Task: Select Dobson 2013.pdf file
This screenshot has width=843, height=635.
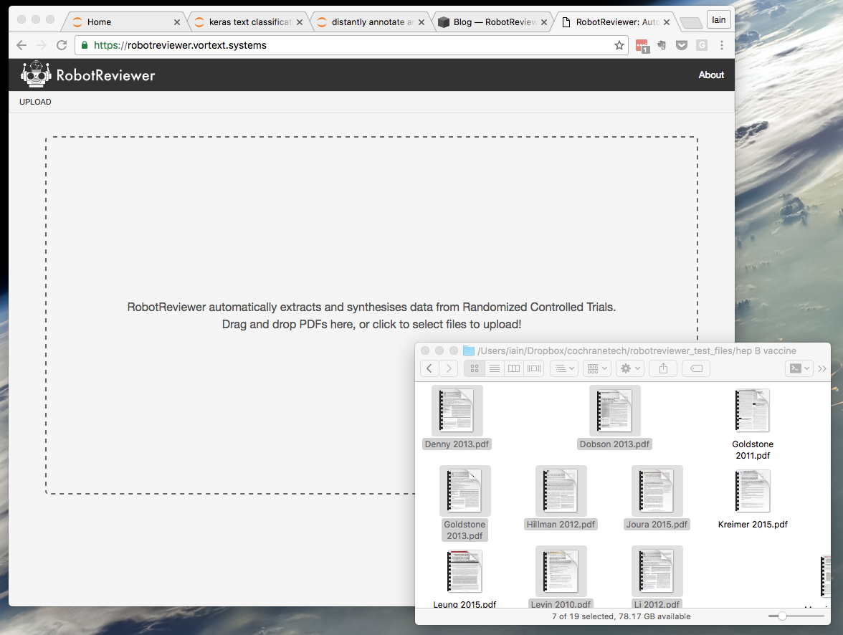Action: [x=614, y=418]
